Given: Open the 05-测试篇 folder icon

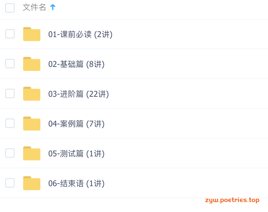Looking at the screenshot, I should [x=32, y=153].
